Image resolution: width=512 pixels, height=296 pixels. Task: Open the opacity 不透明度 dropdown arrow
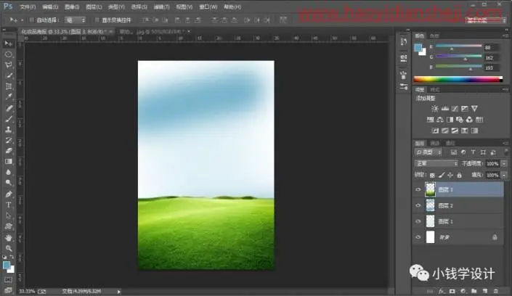pos(504,163)
